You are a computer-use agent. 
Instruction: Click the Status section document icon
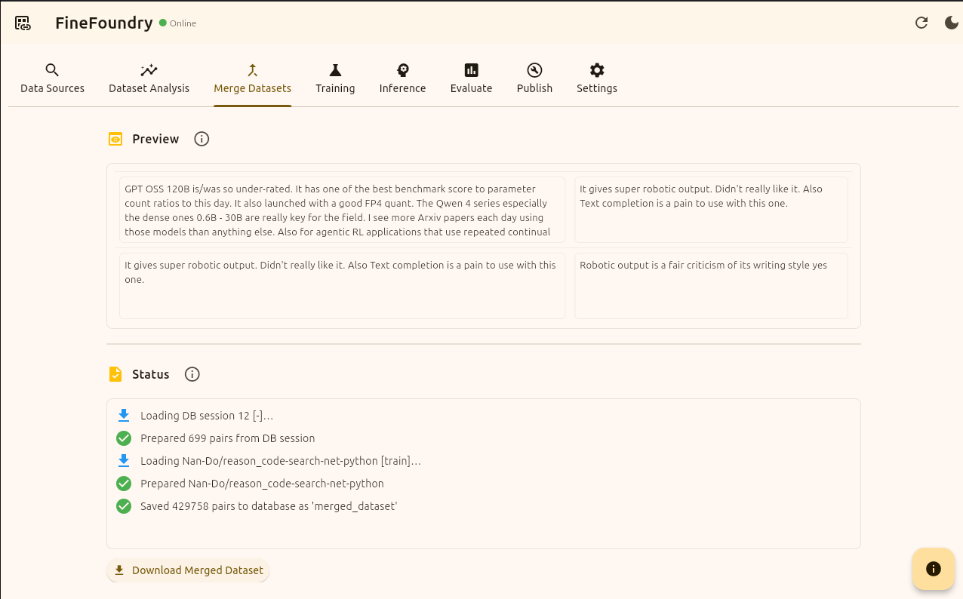115,374
